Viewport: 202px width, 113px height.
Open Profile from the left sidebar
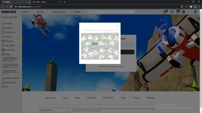click(x=7, y=24)
